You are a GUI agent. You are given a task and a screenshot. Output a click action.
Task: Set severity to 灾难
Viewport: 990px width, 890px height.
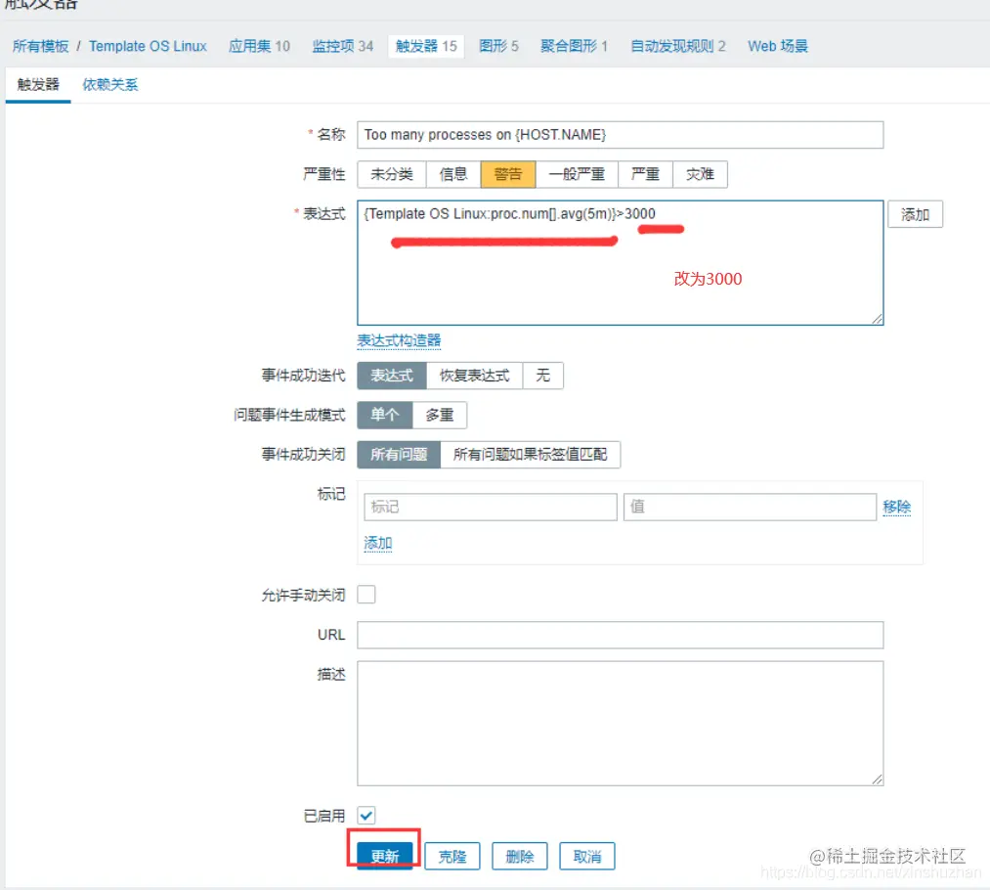pos(700,174)
